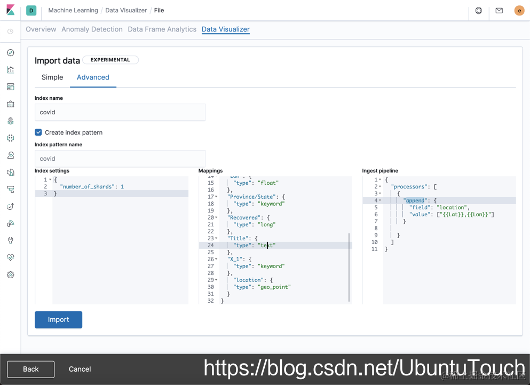Click Mappings editor vertical scrollbar
Viewport: 530px width, 385px height.
(x=349, y=267)
